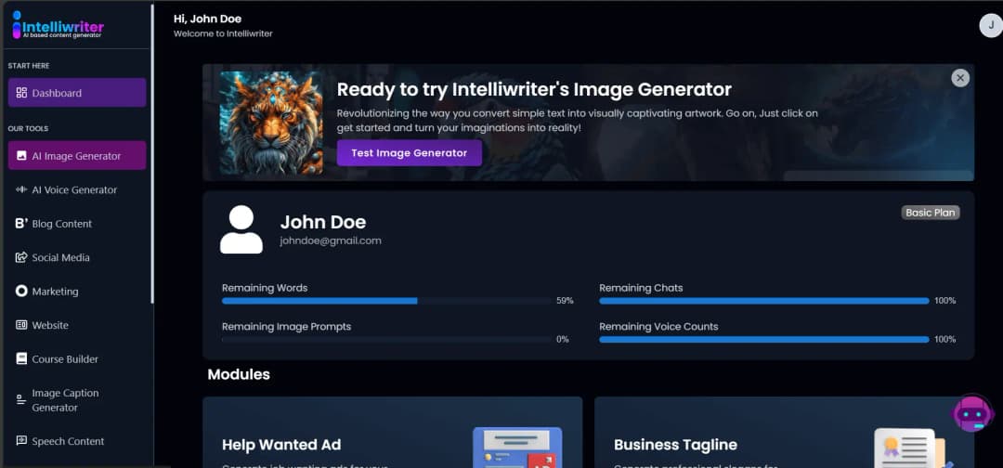Click the banner heading about Image Generator
The width and height of the screenshot is (1003, 468).
click(x=534, y=89)
